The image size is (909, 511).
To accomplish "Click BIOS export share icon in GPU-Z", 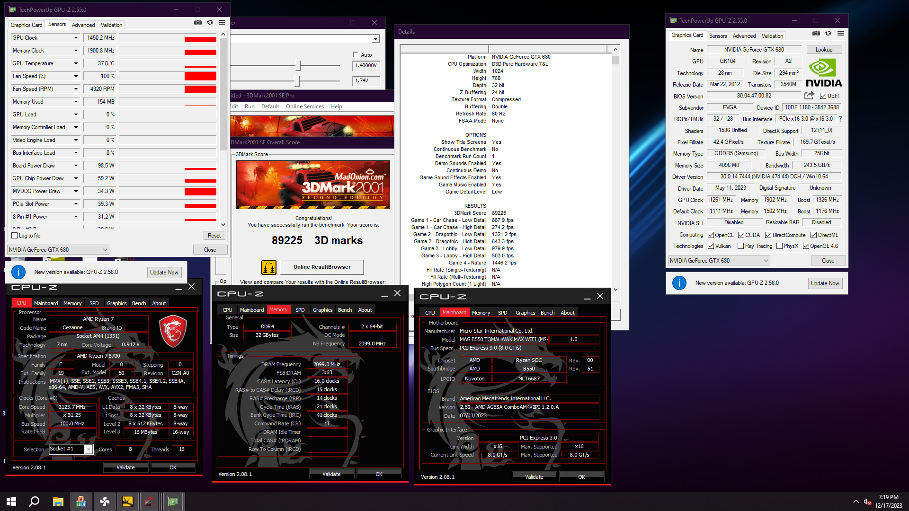I will coord(809,96).
